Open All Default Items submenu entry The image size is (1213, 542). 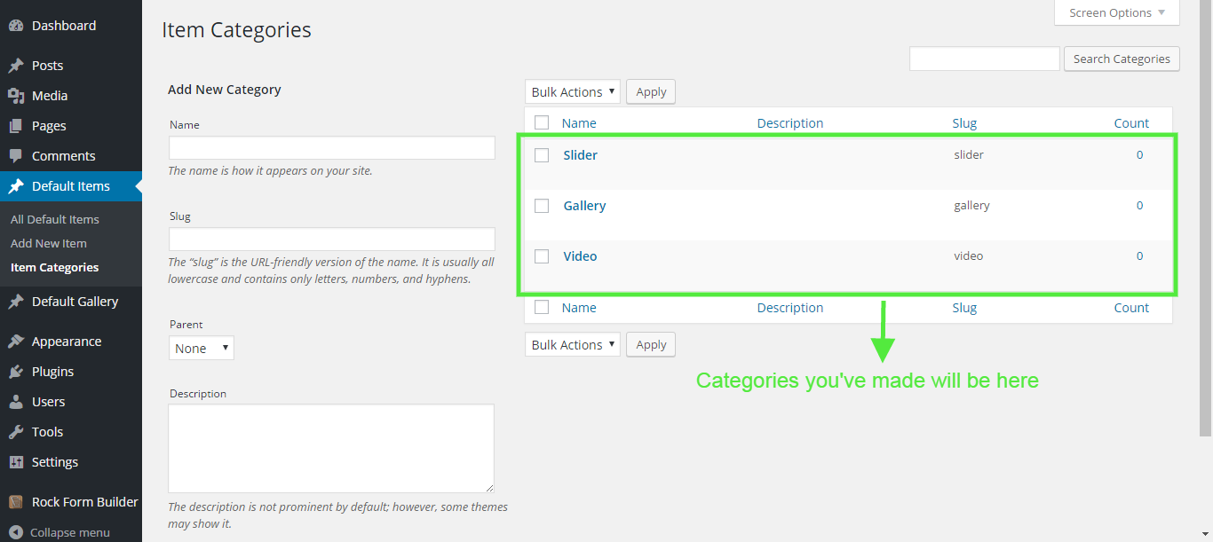coord(55,219)
